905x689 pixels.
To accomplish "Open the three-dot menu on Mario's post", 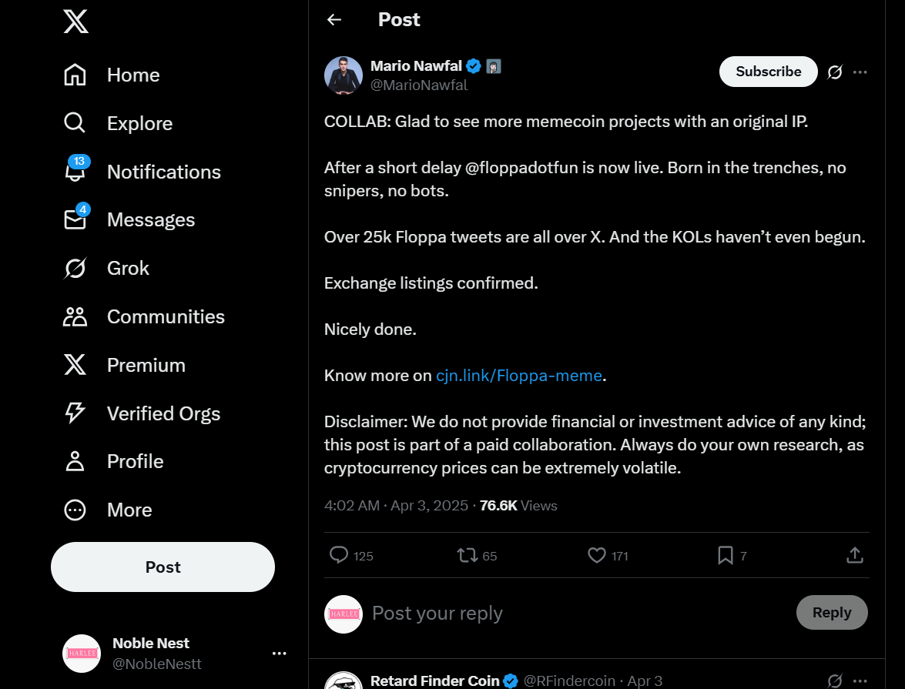I will click(x=860, y=72).
